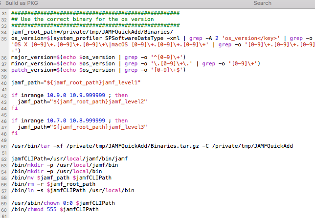
Task: Click '10.8.999999' on line 46
Action: 87,120
